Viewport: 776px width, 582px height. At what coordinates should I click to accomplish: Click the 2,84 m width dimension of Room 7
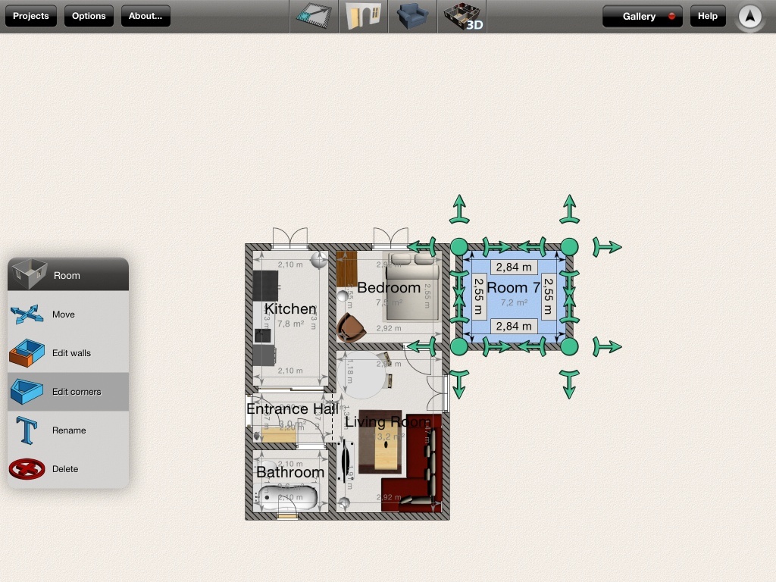[514, 267]
